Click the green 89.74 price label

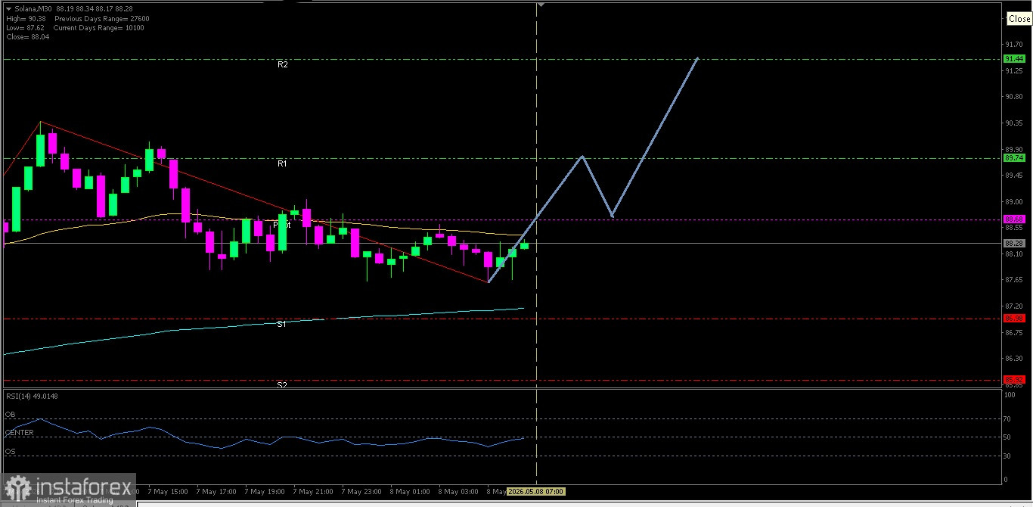[x=1014, y=158]
